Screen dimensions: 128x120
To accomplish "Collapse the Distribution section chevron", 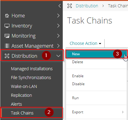I will (58, 56).
